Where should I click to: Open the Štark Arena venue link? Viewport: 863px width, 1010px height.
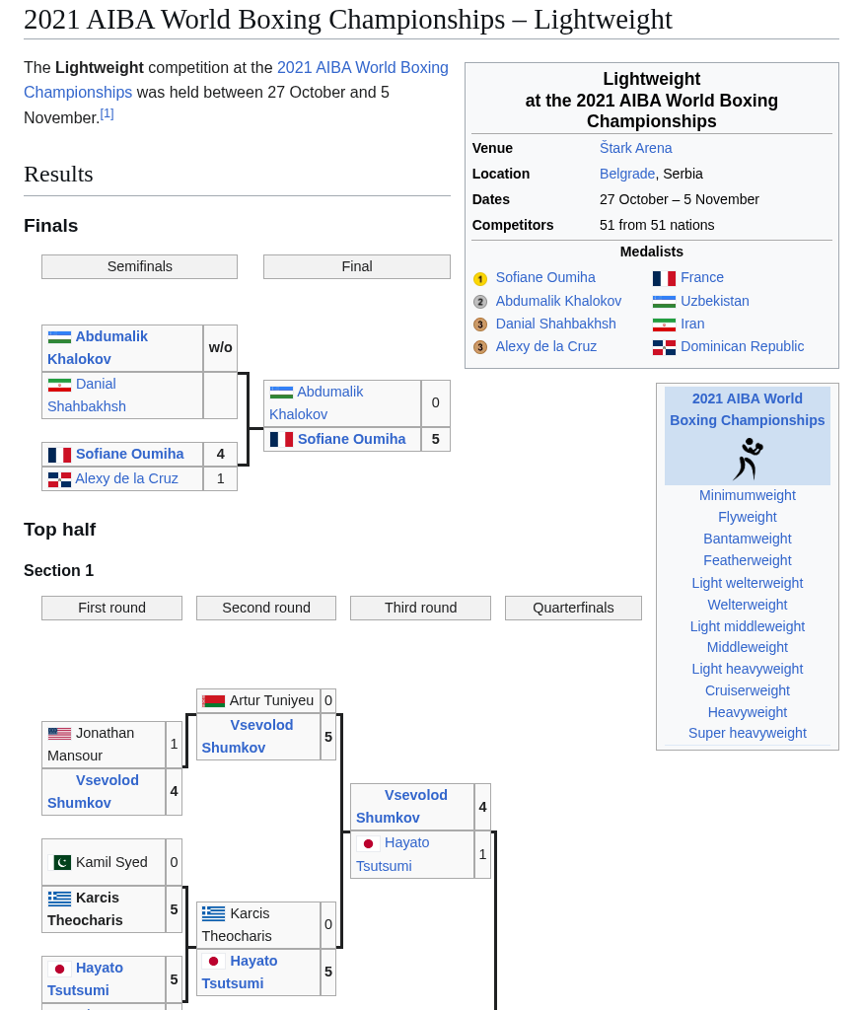coord(635,148)
